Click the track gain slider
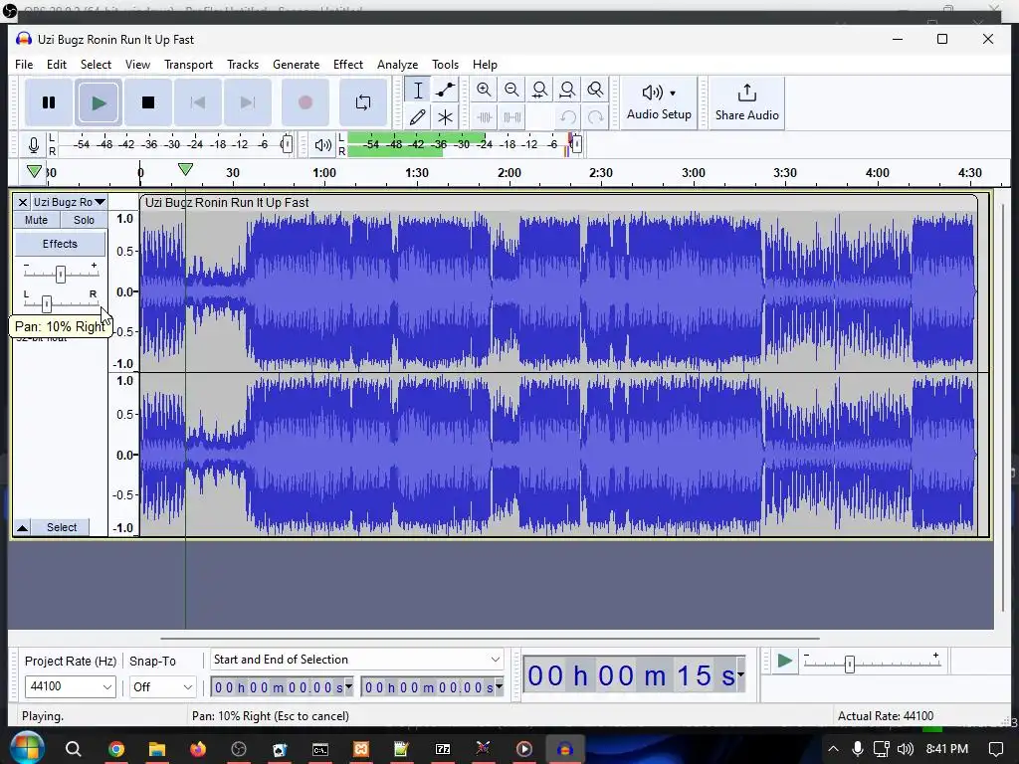Viewport: 1019px width, 764px height. coord(61,275)
